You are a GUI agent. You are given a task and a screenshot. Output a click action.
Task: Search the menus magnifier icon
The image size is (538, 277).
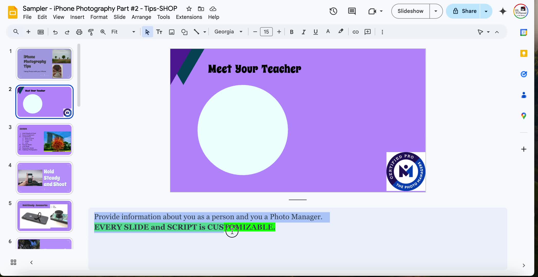(x=16, y=32)
